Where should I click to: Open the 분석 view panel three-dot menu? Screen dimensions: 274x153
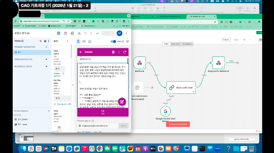68,41
